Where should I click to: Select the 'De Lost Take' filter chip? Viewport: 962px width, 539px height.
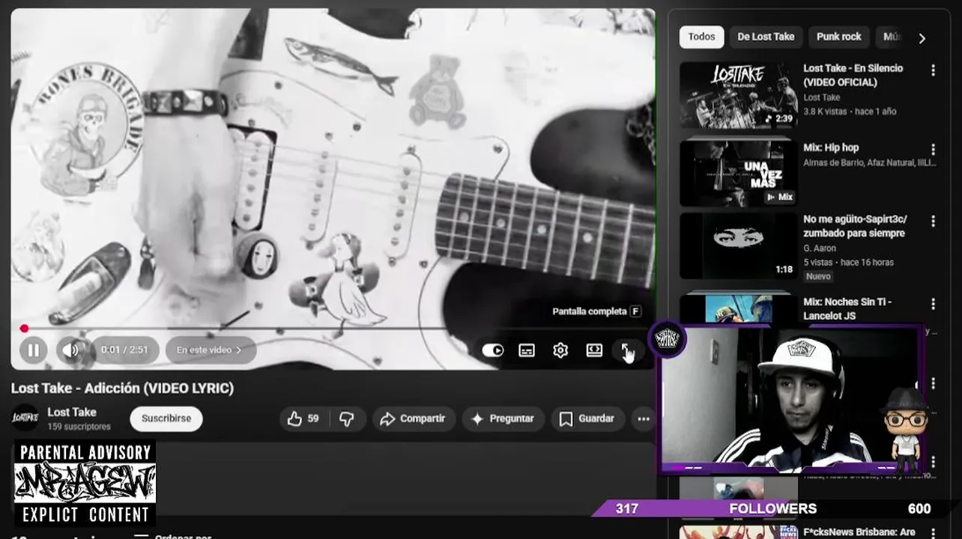point(766,37)
